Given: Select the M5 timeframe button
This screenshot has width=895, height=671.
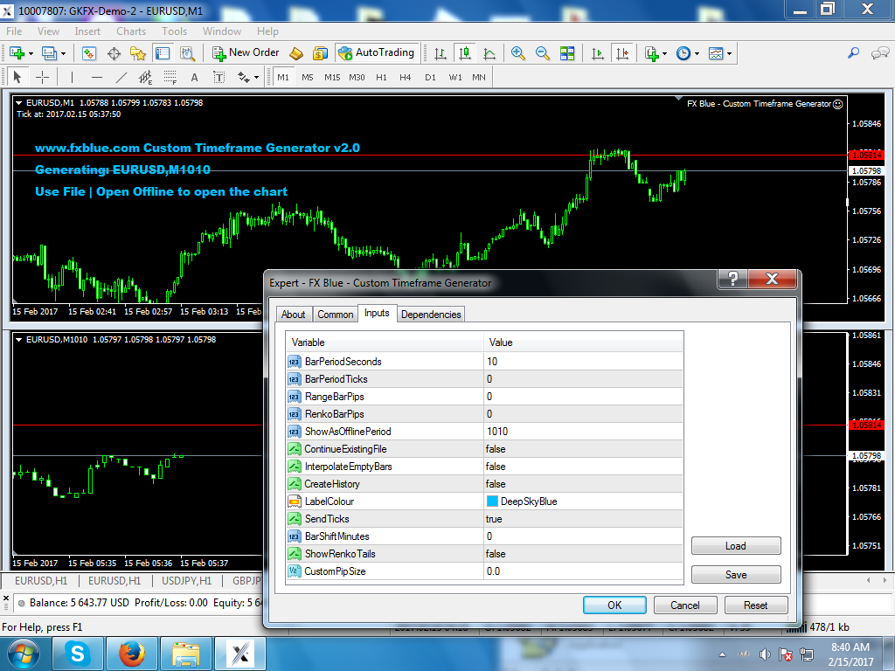Looking at the screenshot, I should pos(308,77).
